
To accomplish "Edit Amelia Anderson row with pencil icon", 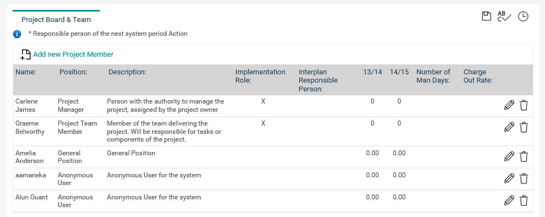I will (x=509, y=156).
